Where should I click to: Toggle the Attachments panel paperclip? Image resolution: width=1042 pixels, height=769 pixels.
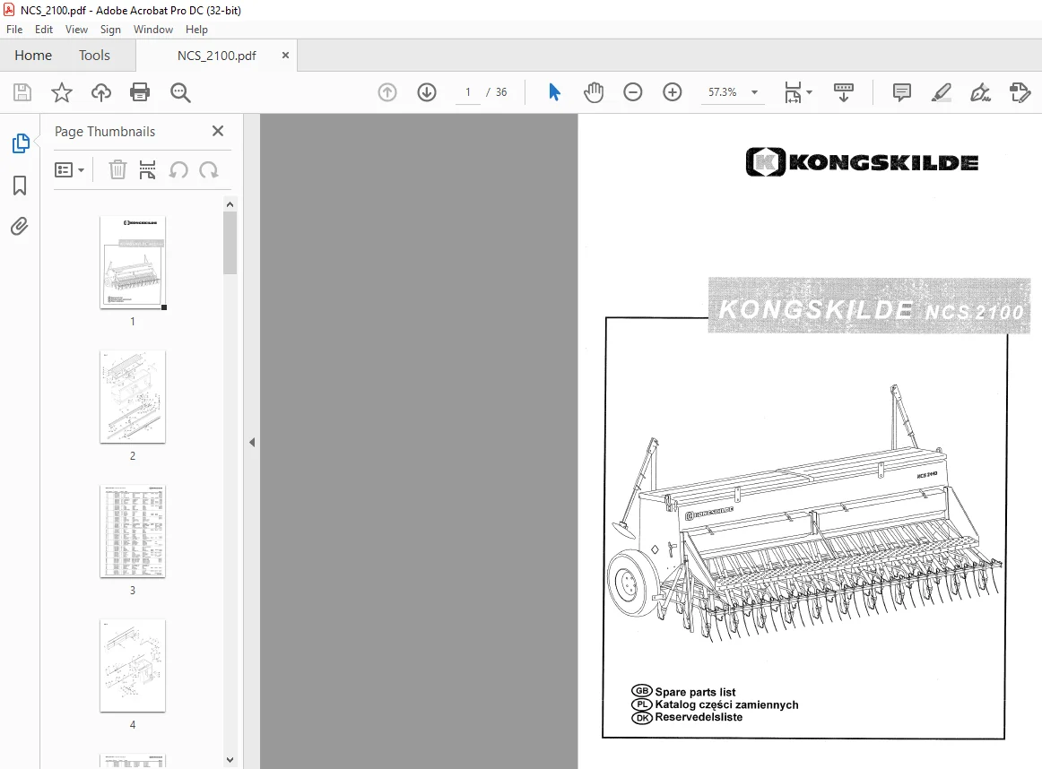click(20, 227)
